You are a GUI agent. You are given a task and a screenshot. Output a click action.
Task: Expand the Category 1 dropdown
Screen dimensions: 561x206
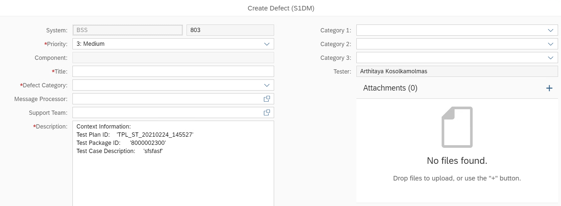(x=551, y=30)
